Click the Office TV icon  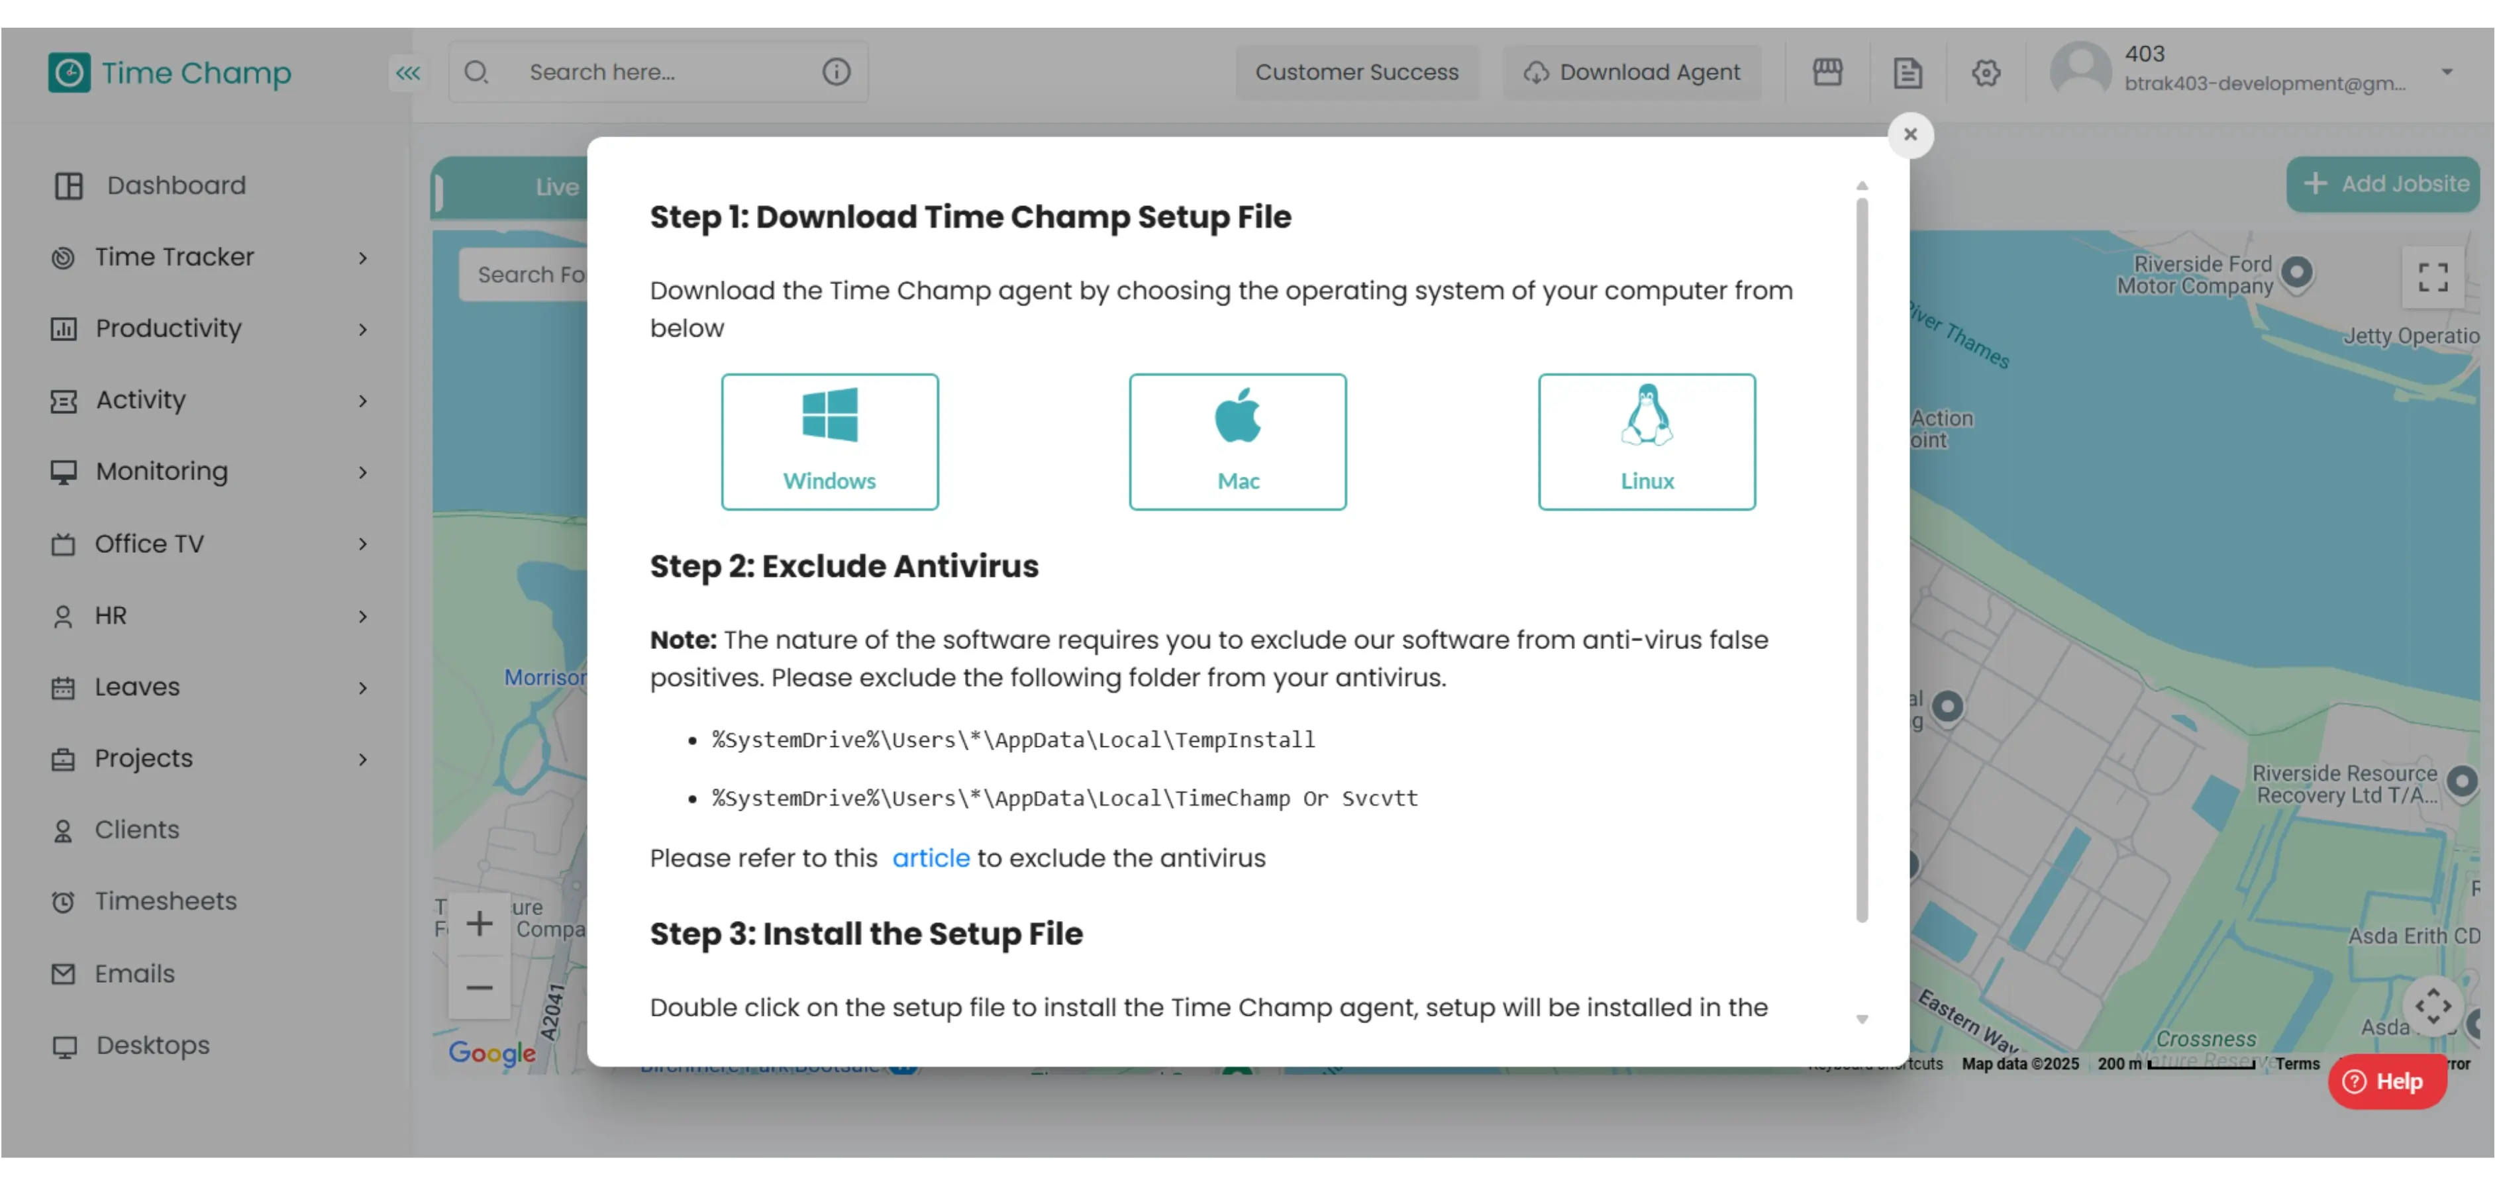click(x=63, y=545)
